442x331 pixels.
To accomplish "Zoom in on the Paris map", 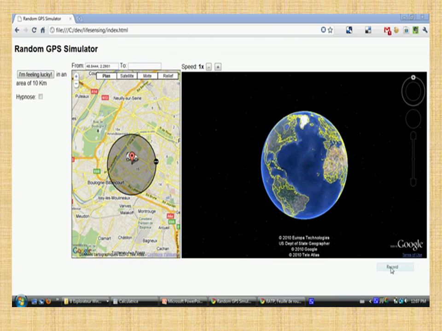I will (x=76, y=76).
